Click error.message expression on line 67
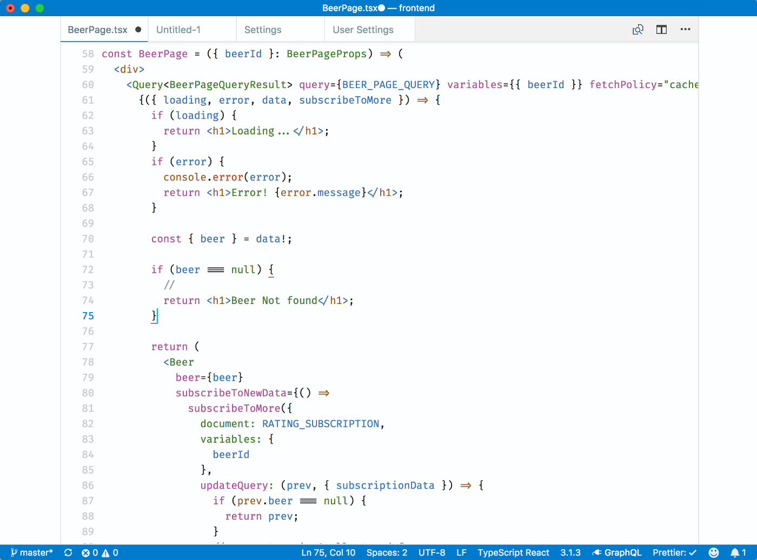This screenshot has width=757, height=560. (321, 193)
